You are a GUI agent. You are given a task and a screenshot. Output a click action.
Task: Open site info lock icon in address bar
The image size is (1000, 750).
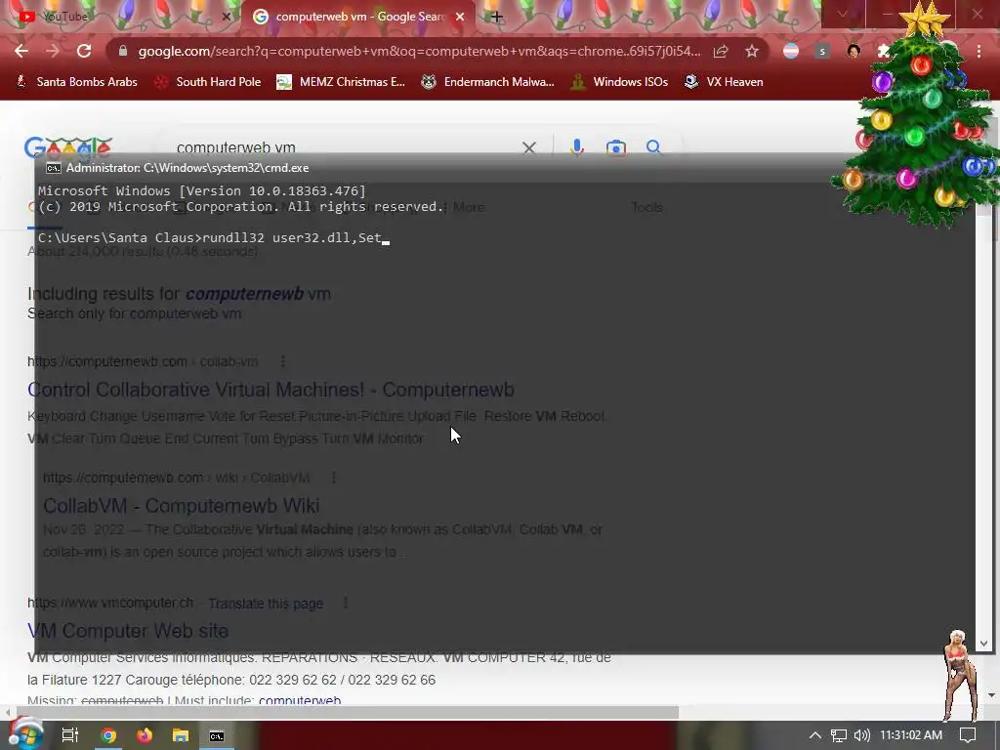coord(123,51)
